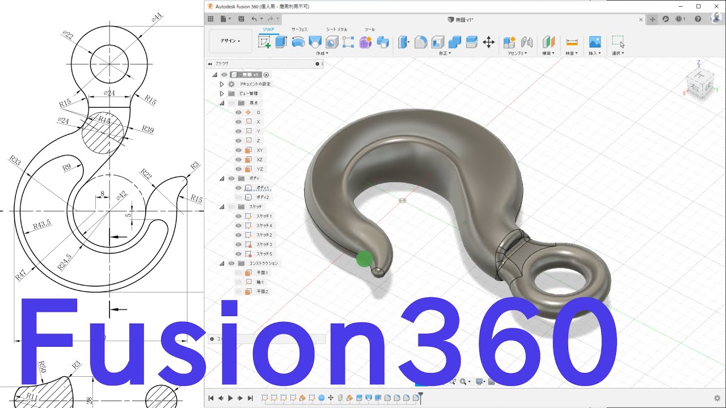Play the timeline

pyautogui.click(x=230, y=398)
